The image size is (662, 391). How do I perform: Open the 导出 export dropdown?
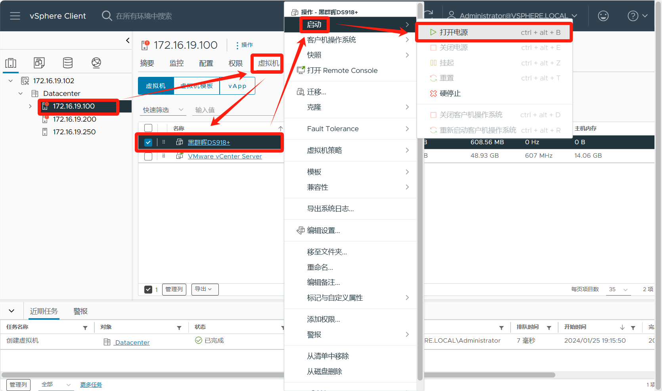205,289
